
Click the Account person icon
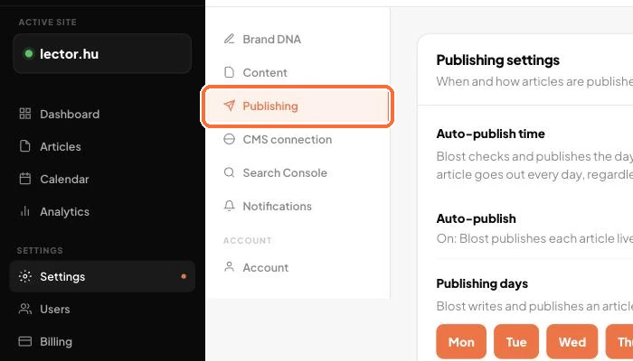coord(229,267)
